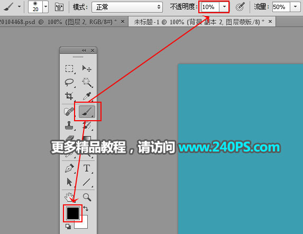
Task: Open the flow slider dropdown arrow
Action: pyautogui.click(x=295, y=7)
